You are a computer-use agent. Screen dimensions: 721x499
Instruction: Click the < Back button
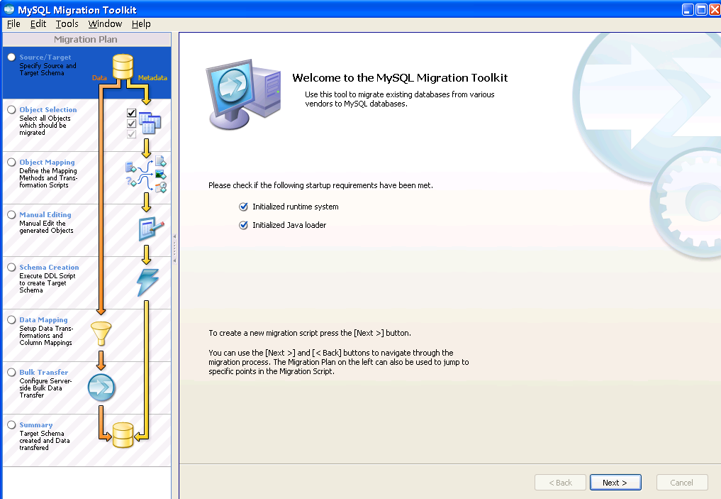coord(561,483)
